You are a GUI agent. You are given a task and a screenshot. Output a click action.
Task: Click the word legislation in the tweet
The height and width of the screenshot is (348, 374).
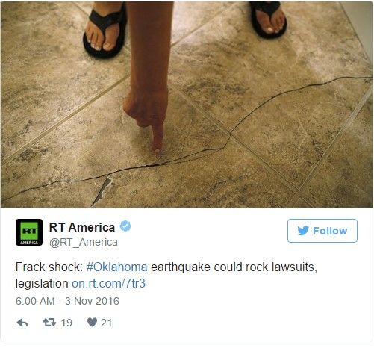coord(42,283)
